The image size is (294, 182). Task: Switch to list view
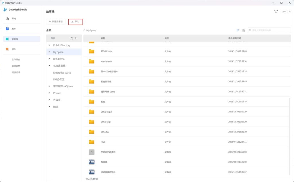pos(238,30)
